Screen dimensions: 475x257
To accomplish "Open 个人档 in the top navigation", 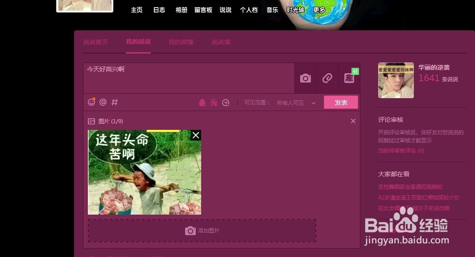I will [x=249, y=10].
